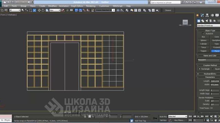This screenshot has height=123, width=220.
Task: Click the star favorites icon in title bar
Action: [195, 2]
